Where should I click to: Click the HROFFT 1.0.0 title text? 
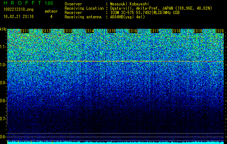click(28, 3)
